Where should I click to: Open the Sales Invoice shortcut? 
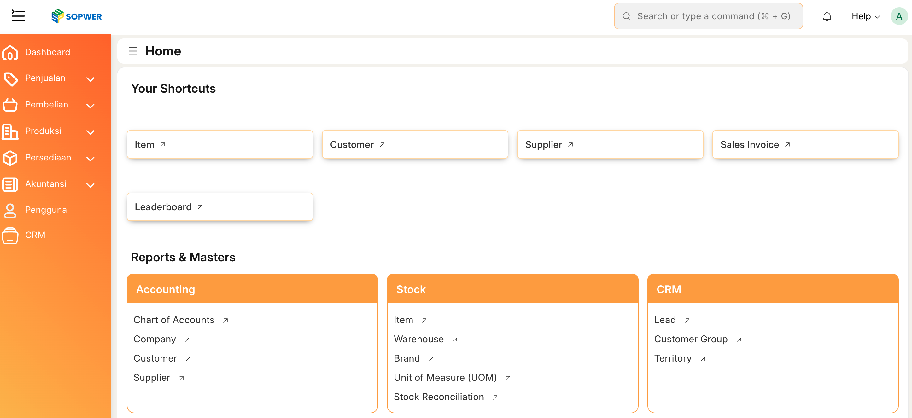click(x=805, y=145)
